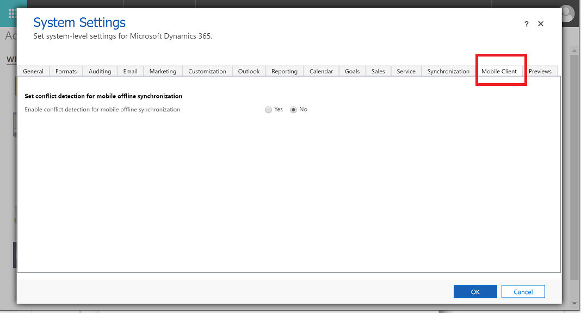Enable conflict detection with Yes radio
The height and width of the screenshot is (313, 581).
coord(268,110)
